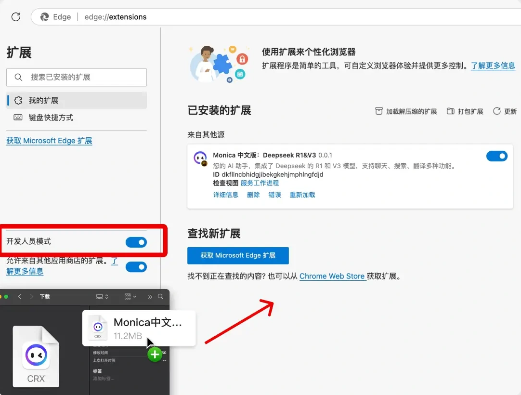This screenshot has width=521, height=395.
Task: Open Finder view mode switcher
Action: [x=102, y=297]
